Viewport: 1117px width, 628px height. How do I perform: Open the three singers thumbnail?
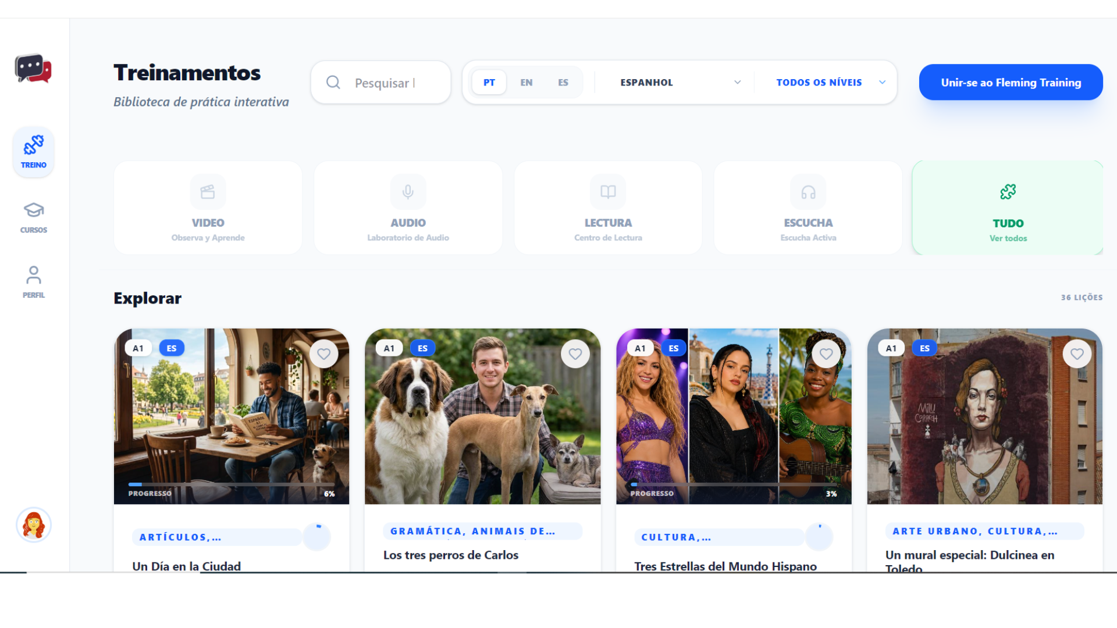tap(734, 416)
